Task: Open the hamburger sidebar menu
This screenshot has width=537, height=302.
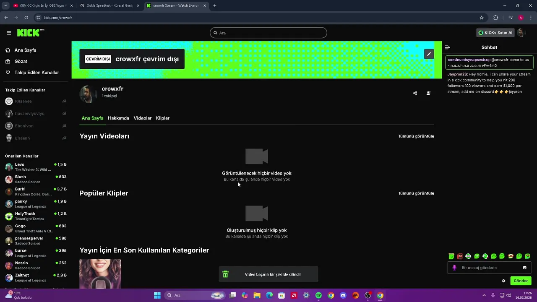Action: click(9, 33)
